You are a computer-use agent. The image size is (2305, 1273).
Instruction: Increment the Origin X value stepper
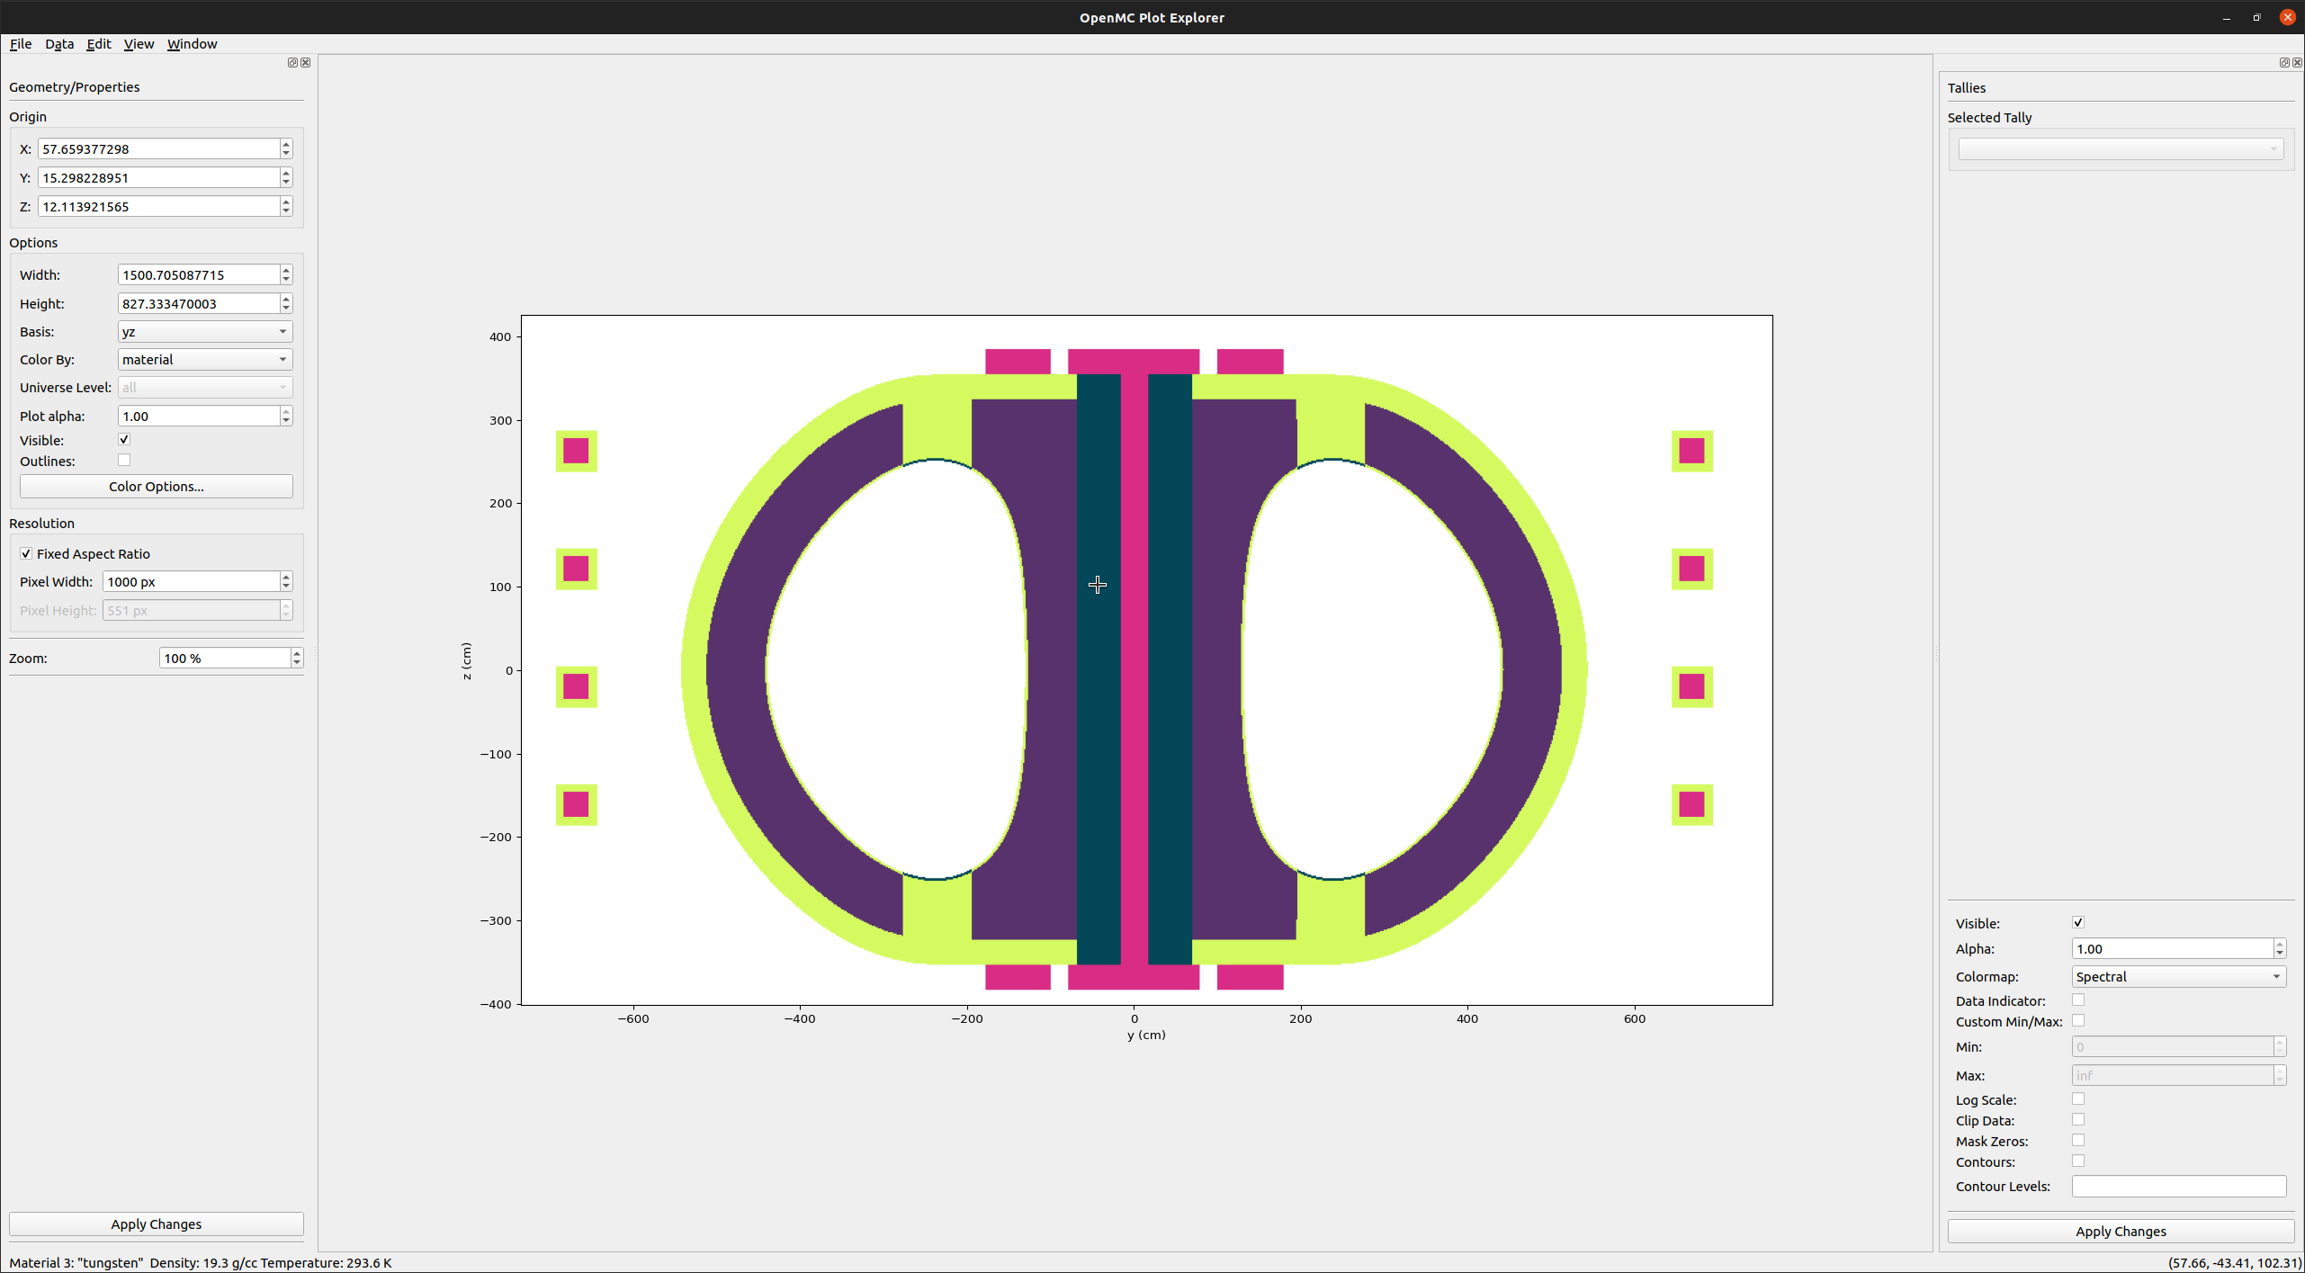[286, 144]
